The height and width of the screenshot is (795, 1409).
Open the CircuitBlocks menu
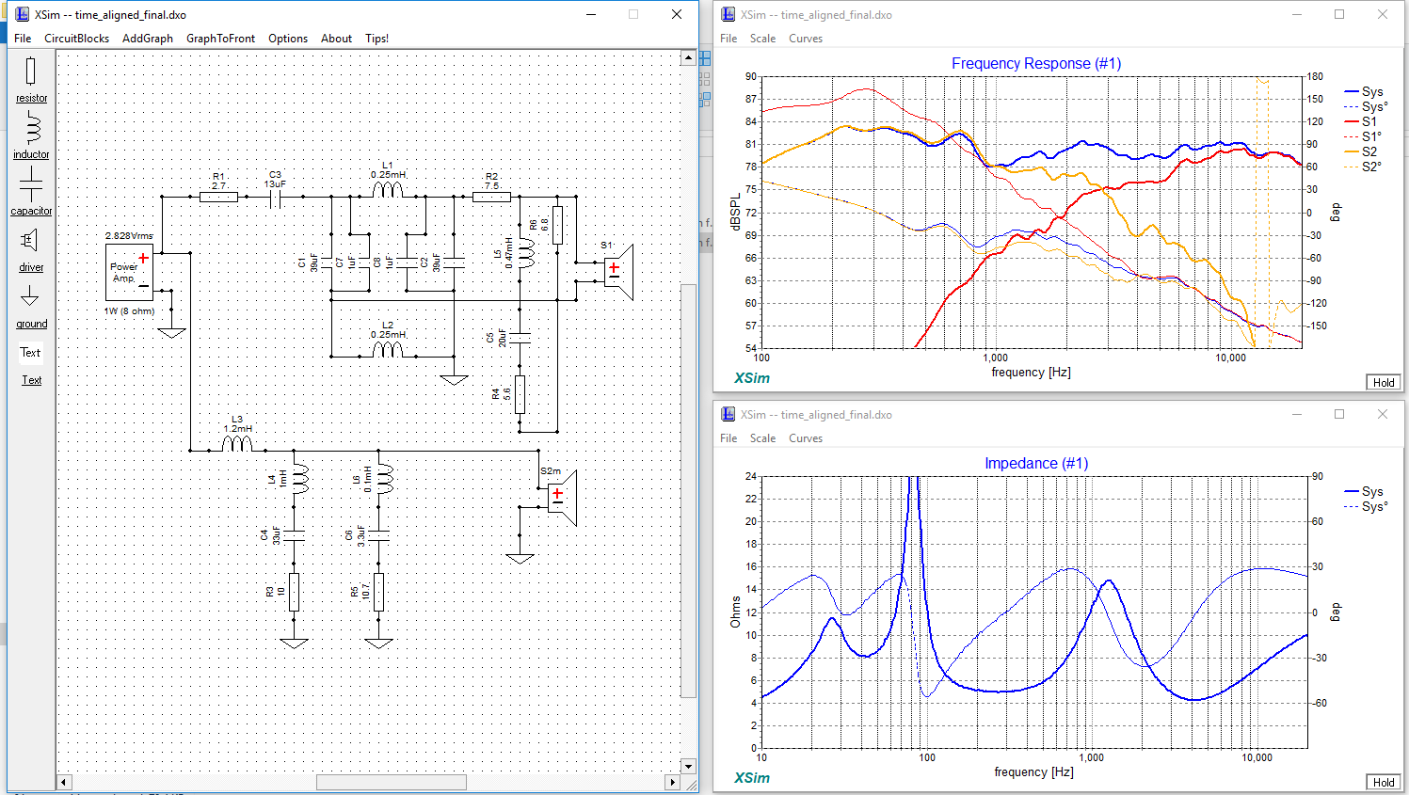(76, 39)
